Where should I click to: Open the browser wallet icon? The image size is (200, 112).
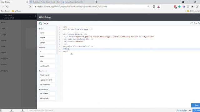click(197, 7)
